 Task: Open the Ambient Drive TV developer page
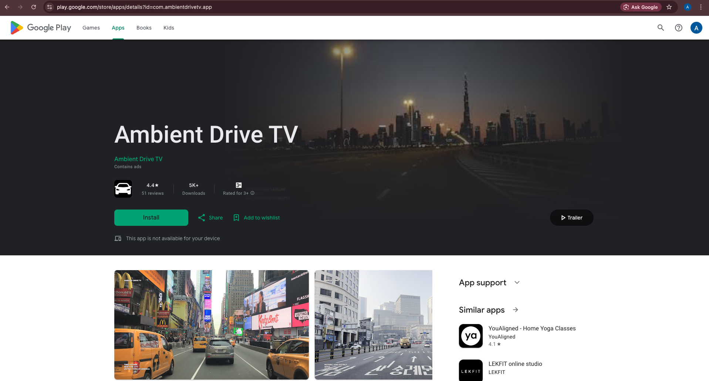click(138, 159)
